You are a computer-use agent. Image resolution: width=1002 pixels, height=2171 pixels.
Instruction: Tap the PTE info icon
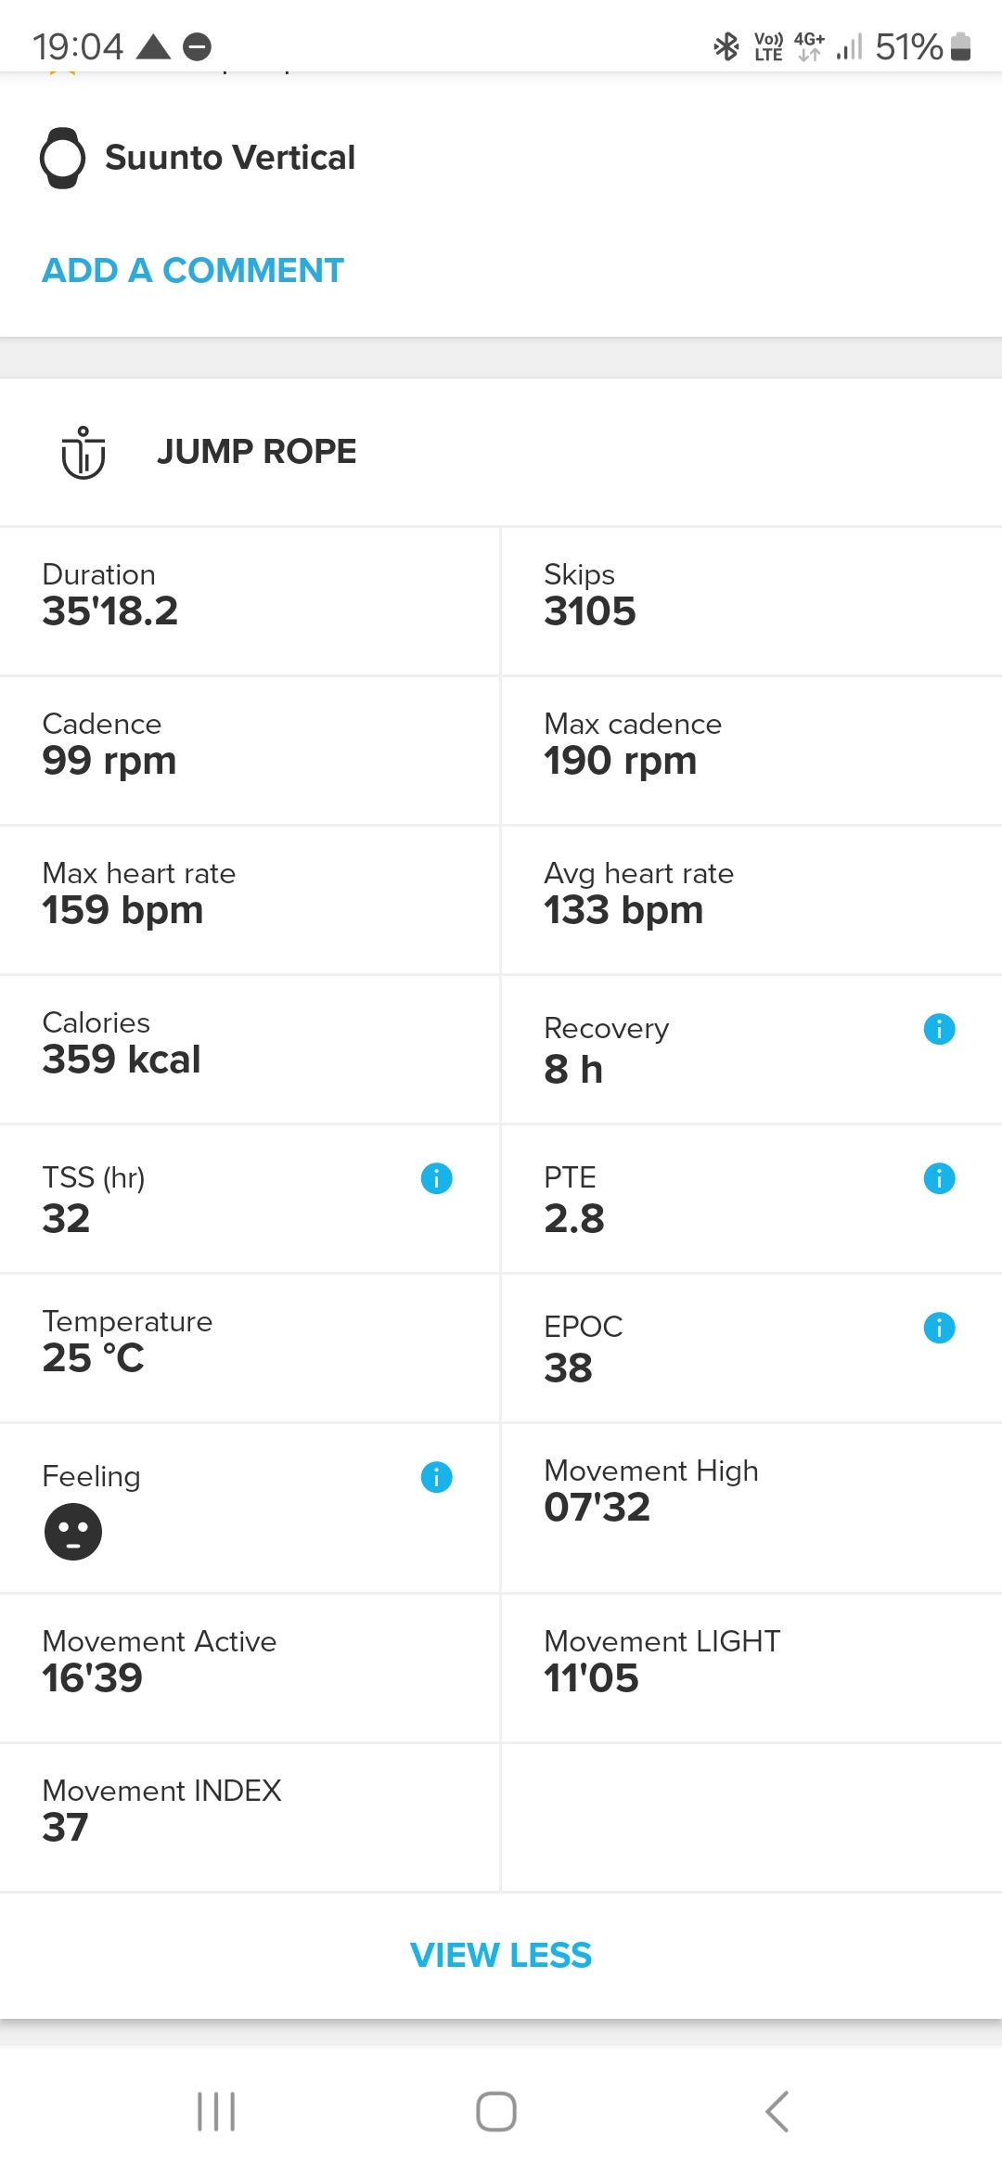click(x=939, y=1178)
